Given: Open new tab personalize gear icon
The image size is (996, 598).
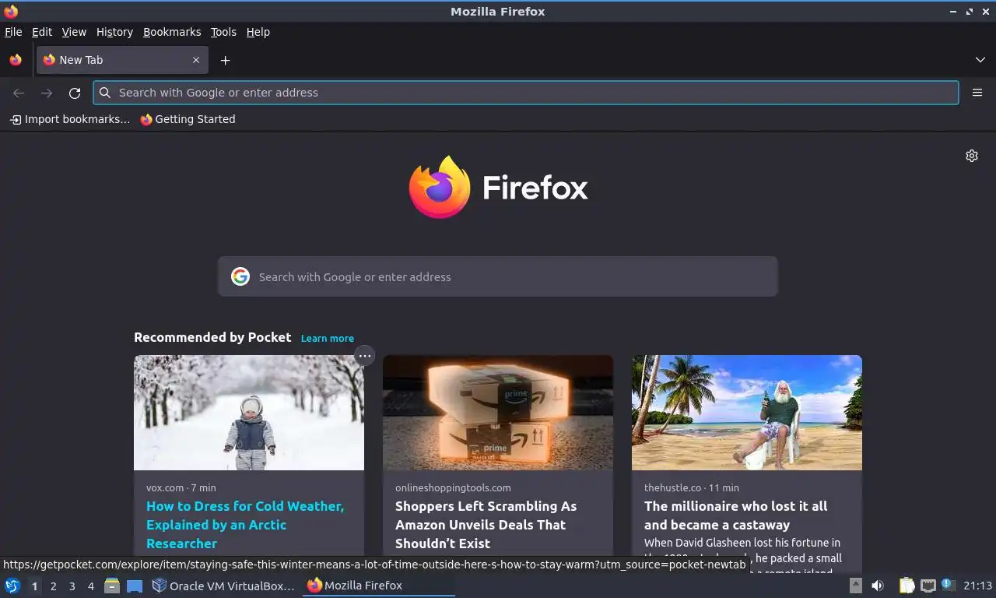Looking at the screenshot, I should [972, 156].
